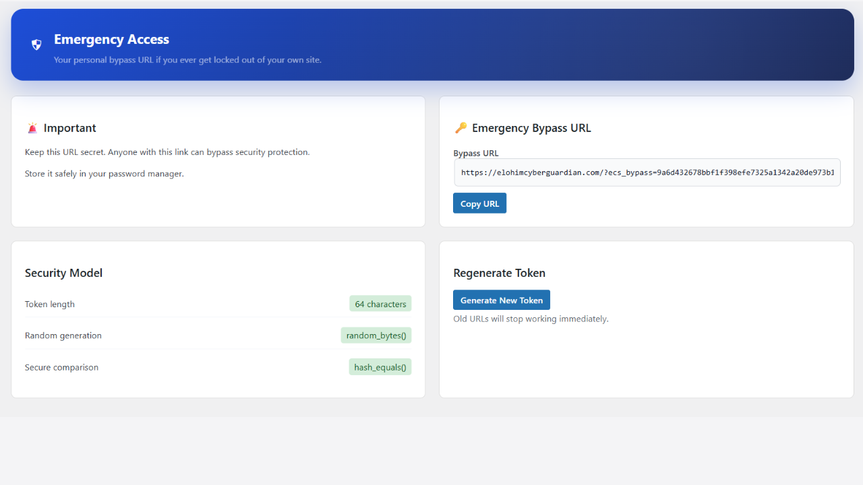Click the 'Security Model' heading
The height and width of the screenshot is (485, 863).
(x=63, y=273)
